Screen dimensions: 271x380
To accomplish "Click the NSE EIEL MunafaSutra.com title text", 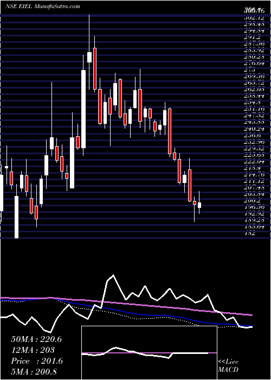I will (43, 7).
